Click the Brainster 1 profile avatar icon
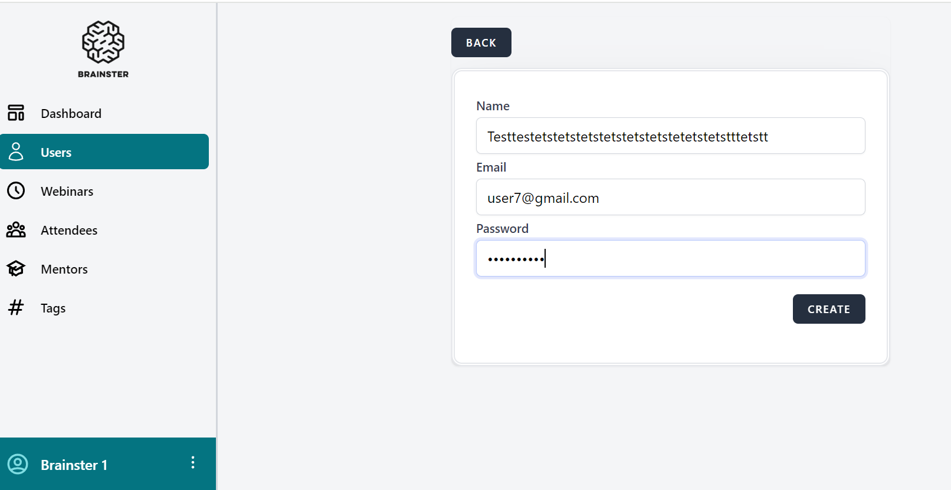The image size is (951, 490). 18,464
